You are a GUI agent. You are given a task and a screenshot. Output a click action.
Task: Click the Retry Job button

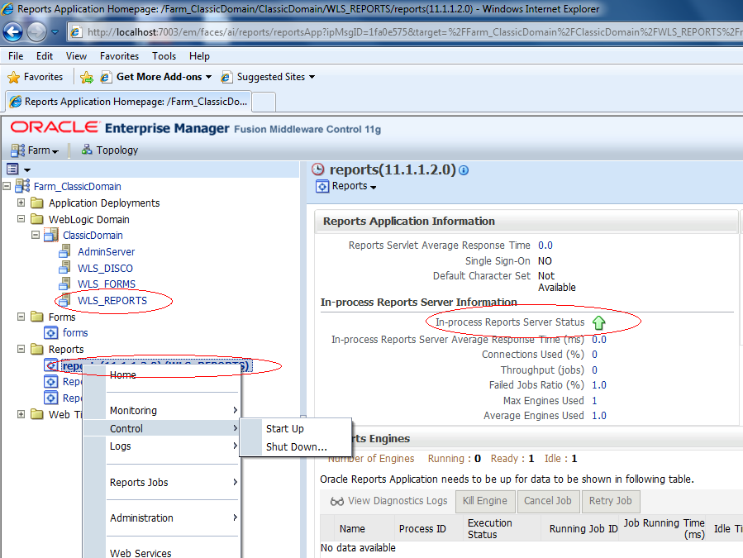coord(610,501)
